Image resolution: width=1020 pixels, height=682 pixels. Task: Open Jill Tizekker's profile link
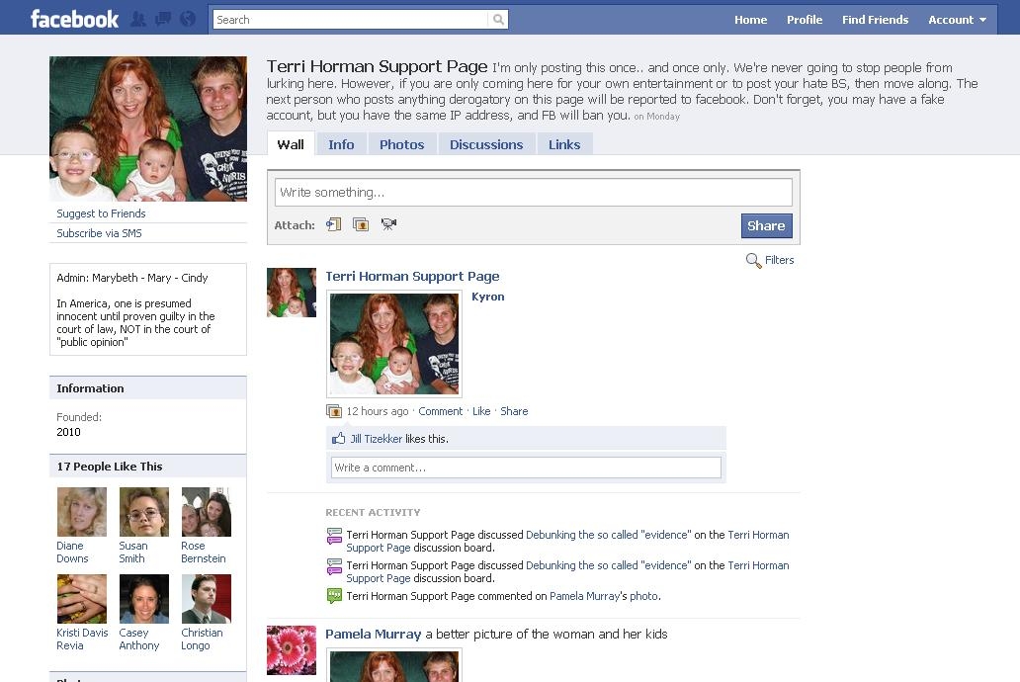tap(376, 439)
